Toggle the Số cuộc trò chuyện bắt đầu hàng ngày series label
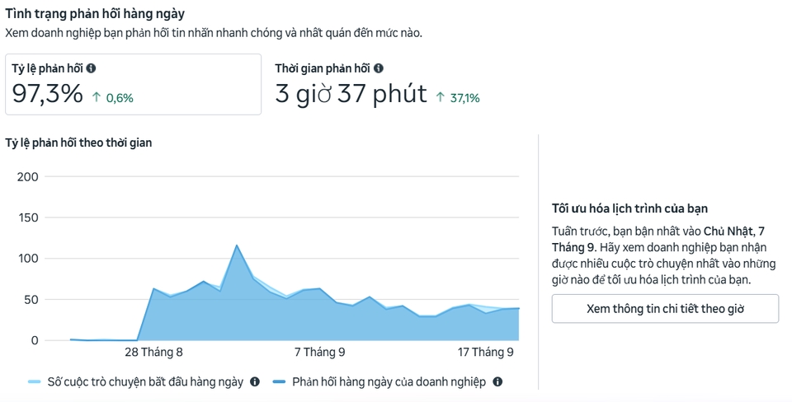The width and height of the screenshot is (792, 402). pyautogui.click(x=144, y=381)
